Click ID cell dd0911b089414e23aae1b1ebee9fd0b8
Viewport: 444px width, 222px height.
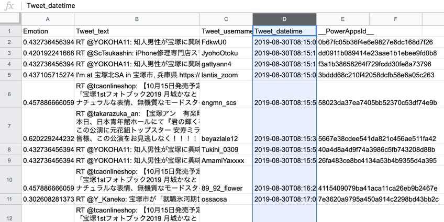[378, 53]
